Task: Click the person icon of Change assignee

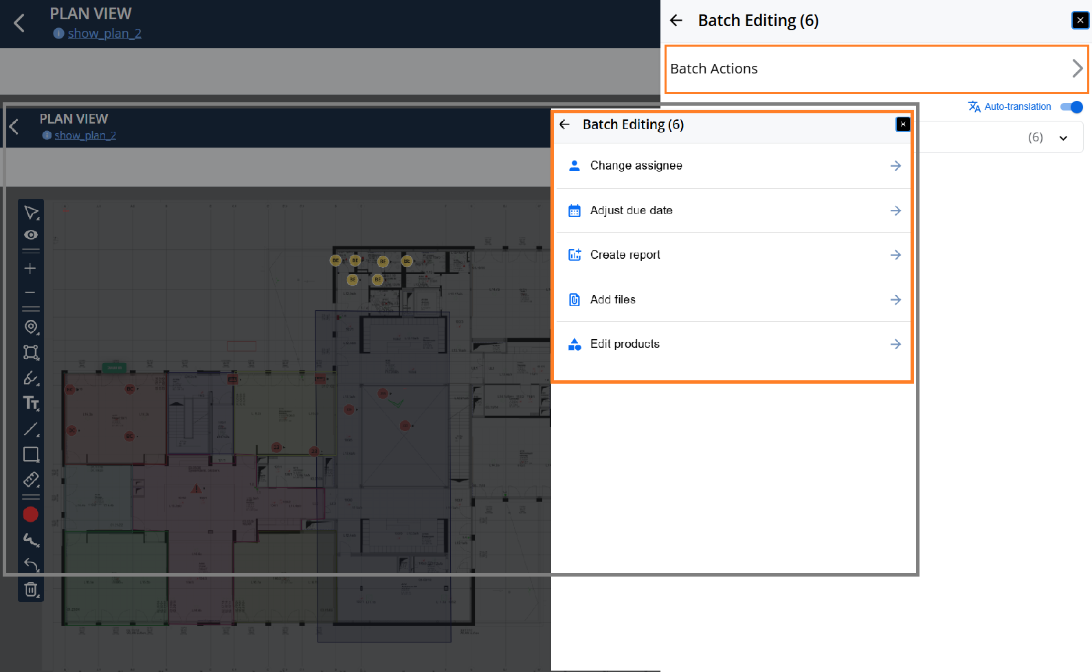Action: (575, 165)
